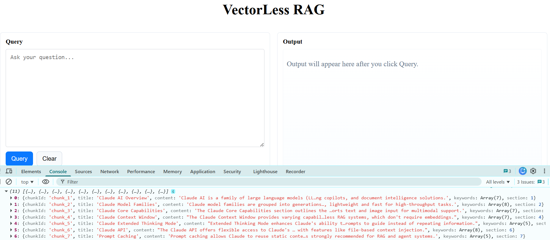Click the 'Claude Core Capabilities' title value
The image size is (550, 240).
coord(131,211)
